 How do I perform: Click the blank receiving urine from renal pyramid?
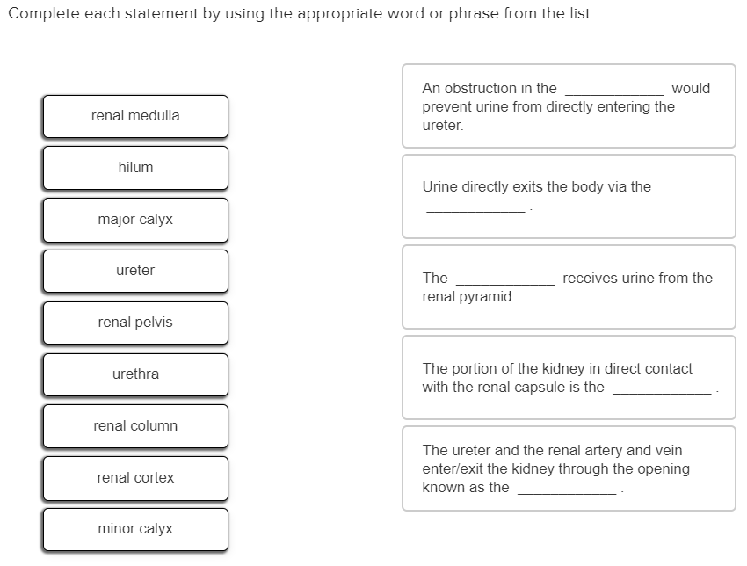click(505, 278)
